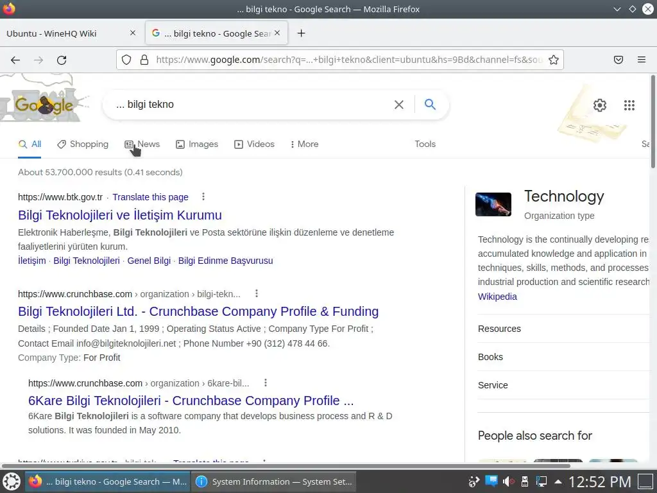The height and width of the screenshot is (493, 657).
Task: Switch to Videos results
Action: click(254, 144)
